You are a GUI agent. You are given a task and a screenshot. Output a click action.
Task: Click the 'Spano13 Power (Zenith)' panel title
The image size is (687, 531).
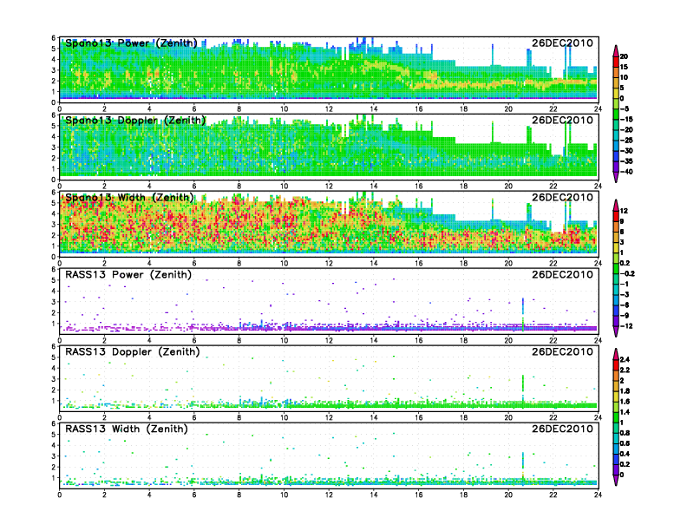tap(130, 43)
